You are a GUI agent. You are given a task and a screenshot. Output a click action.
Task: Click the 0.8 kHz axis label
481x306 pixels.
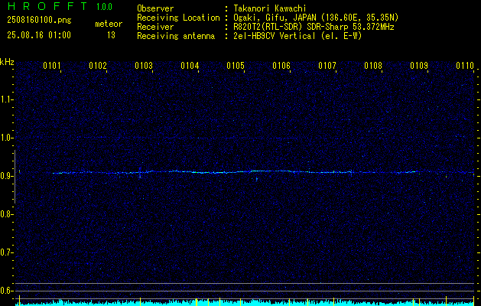[x=5, y=214]
